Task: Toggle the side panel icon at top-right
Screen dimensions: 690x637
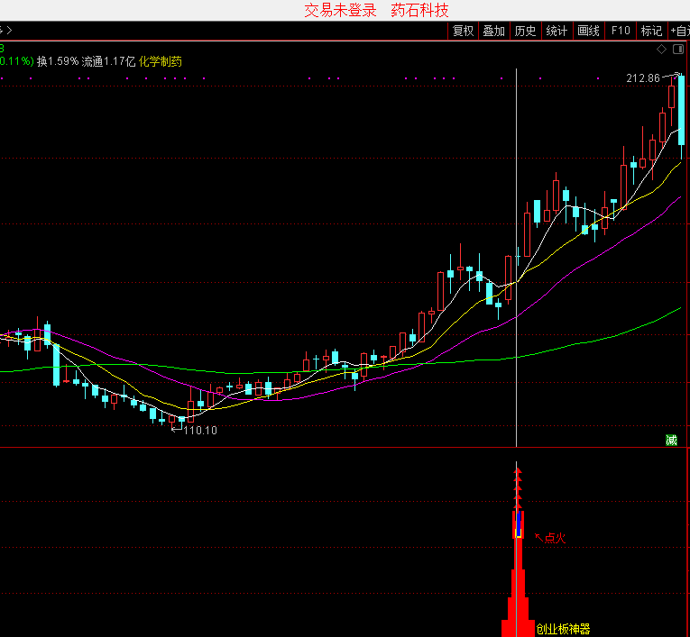Action: tap(679, 49)
